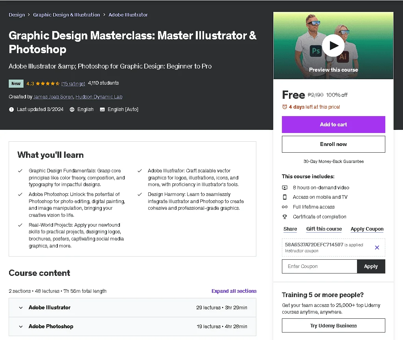Click the breadcrumb arrow after Design

point(29,15)
